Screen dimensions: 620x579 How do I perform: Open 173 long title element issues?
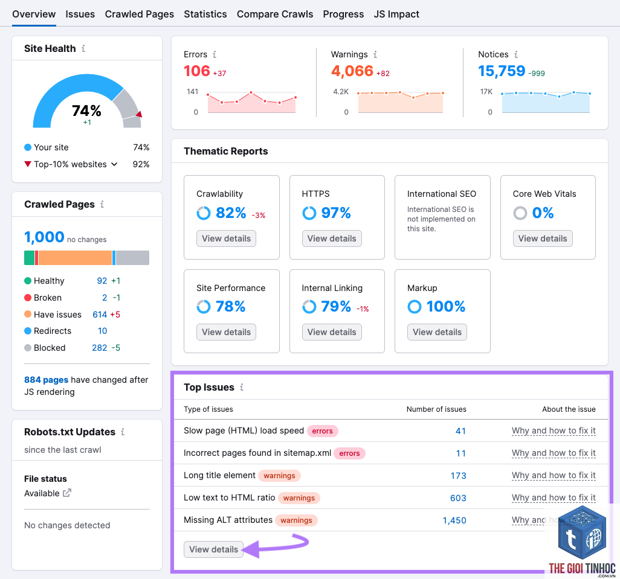tap(458, 476)
